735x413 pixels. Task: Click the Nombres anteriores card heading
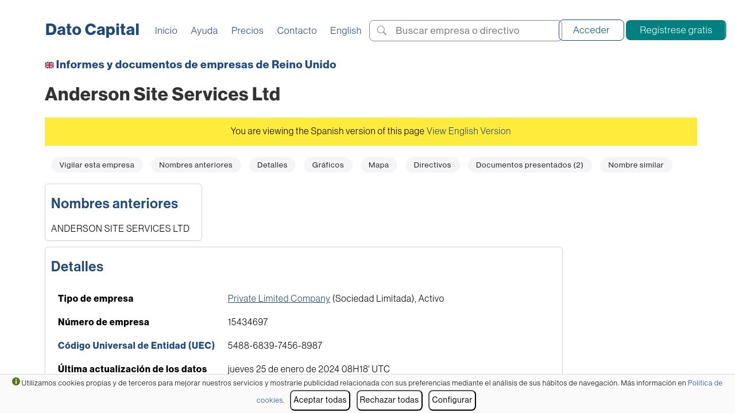tap(114, 203)
